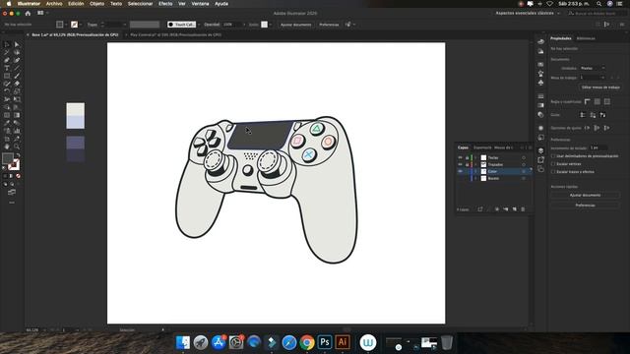Click the change screen mode icon
Screen dimensions: 630x354
pos(12,193)
